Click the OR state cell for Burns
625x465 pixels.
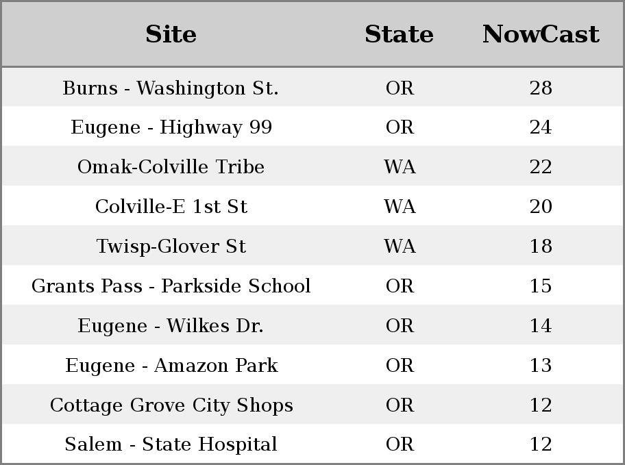coord(400,88)
